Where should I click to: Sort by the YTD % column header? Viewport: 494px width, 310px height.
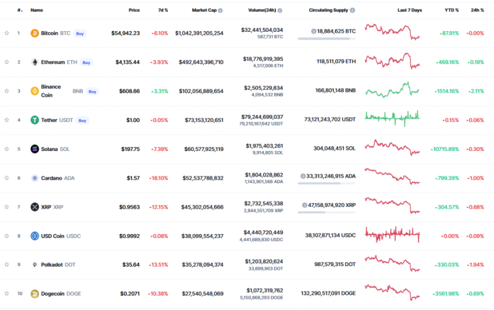tap(452, 10)
